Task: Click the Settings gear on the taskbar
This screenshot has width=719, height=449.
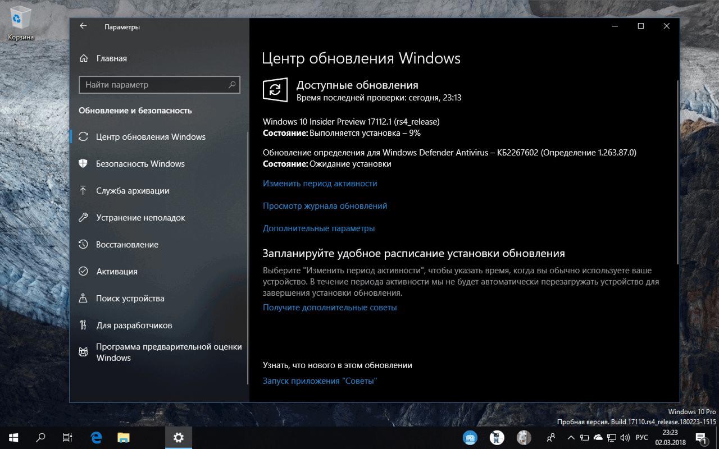Action: [x=179, y=437]
